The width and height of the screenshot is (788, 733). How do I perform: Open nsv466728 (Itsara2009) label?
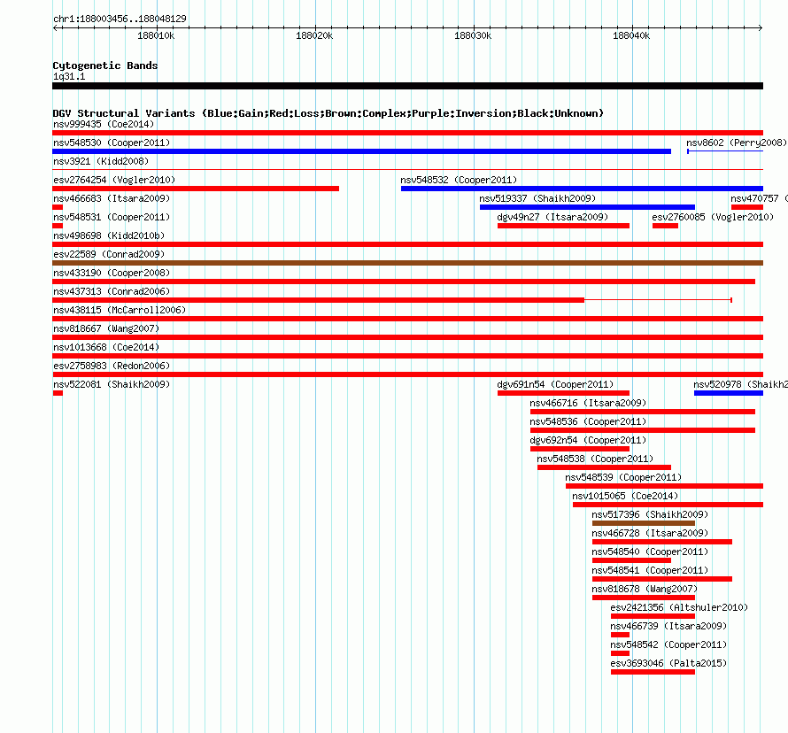[x=650, y=533]
